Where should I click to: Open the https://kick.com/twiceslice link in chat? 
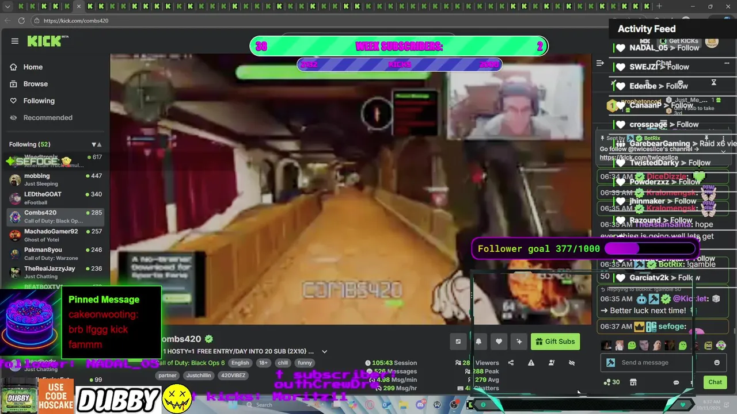tap(639, 158)
